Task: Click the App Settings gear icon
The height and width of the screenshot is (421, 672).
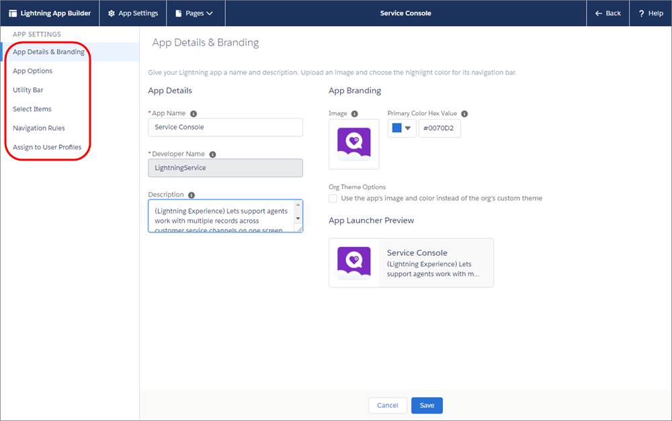Action: click(x=112, y=13)
